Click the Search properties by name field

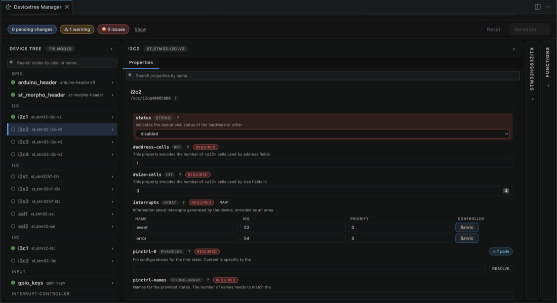(323, 75)
